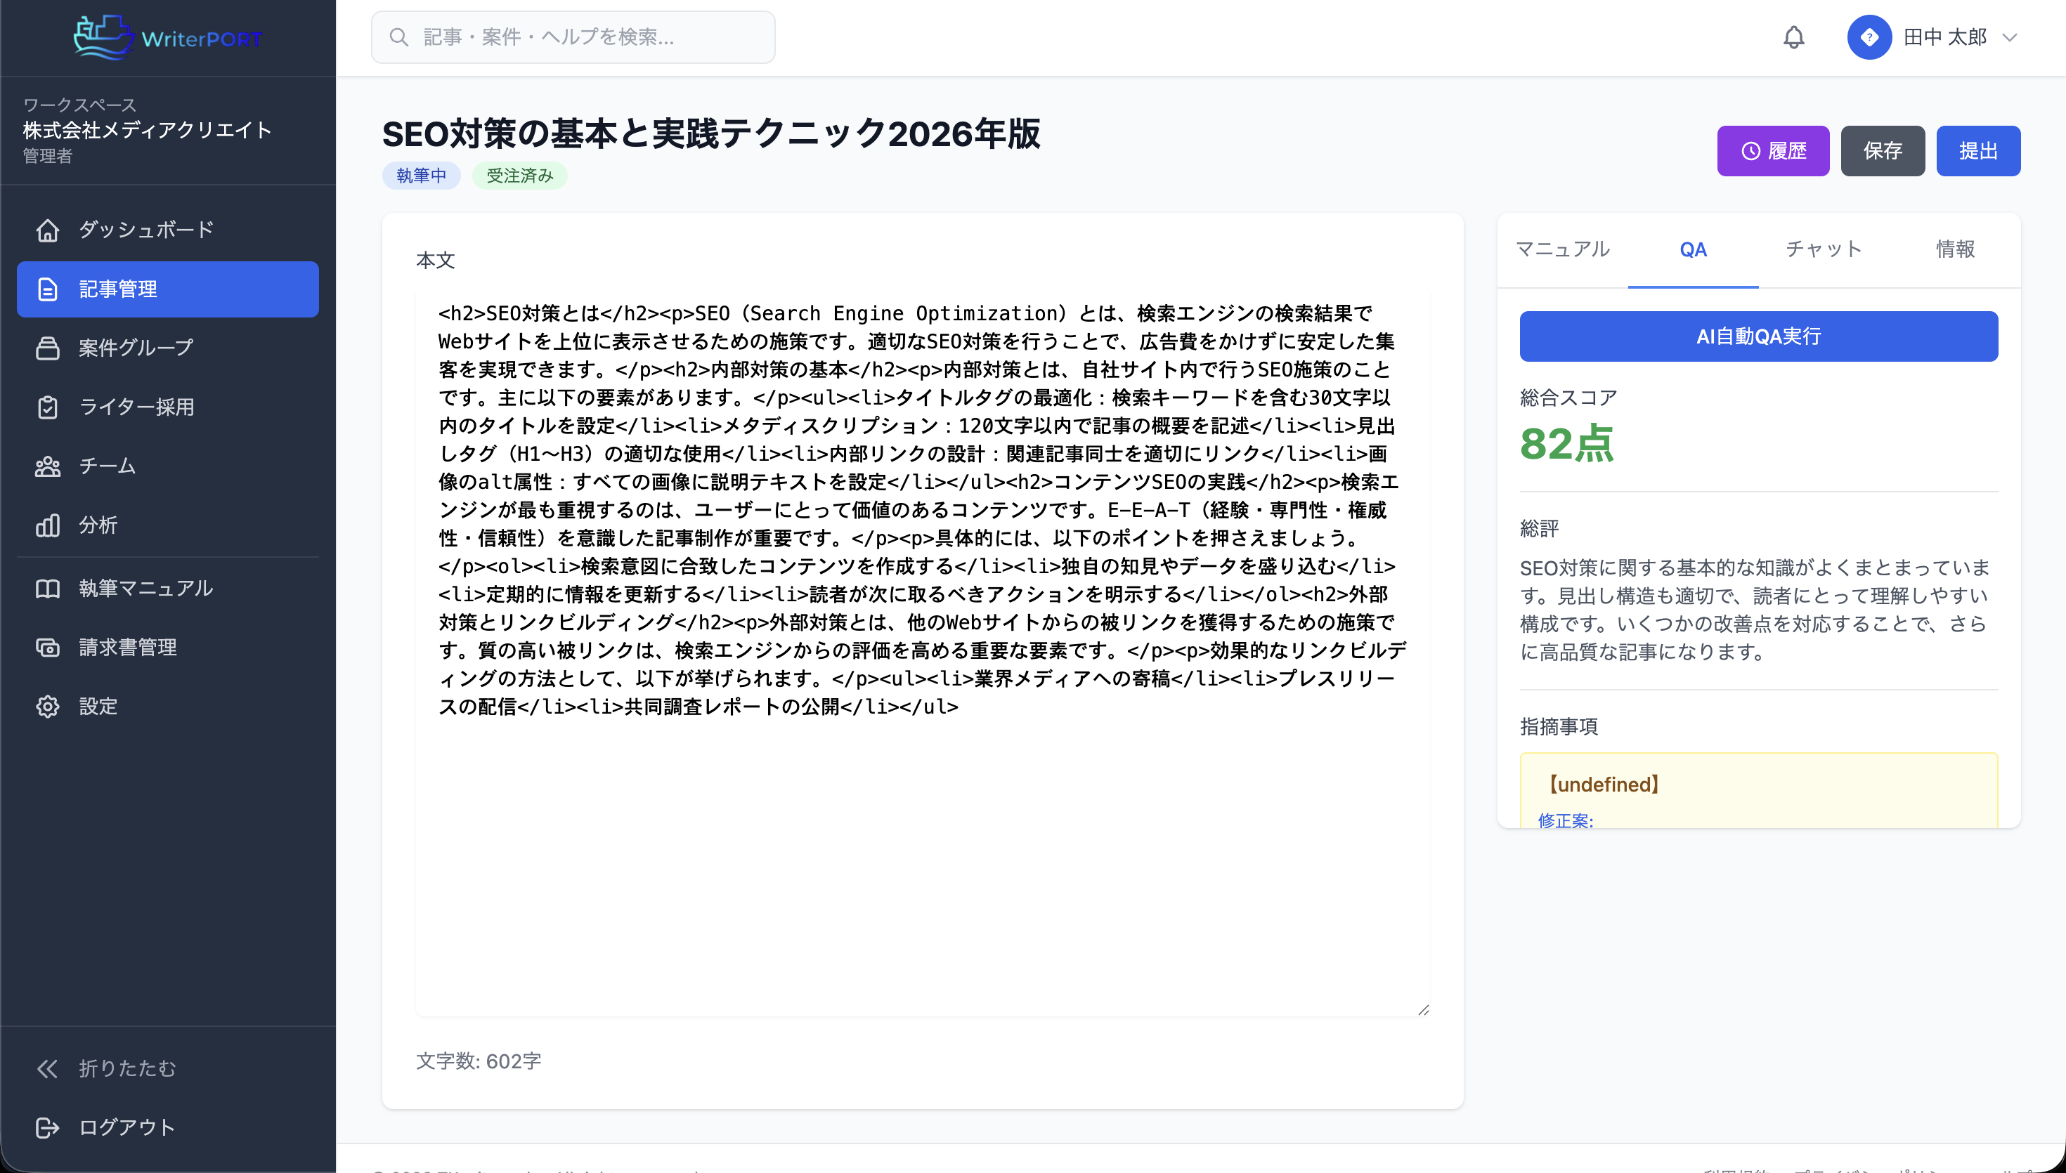Click the clock icon on 履歴 button
This screenshot has height=1173, width=2066.
pyautogui.click(x=1750, y=150)
